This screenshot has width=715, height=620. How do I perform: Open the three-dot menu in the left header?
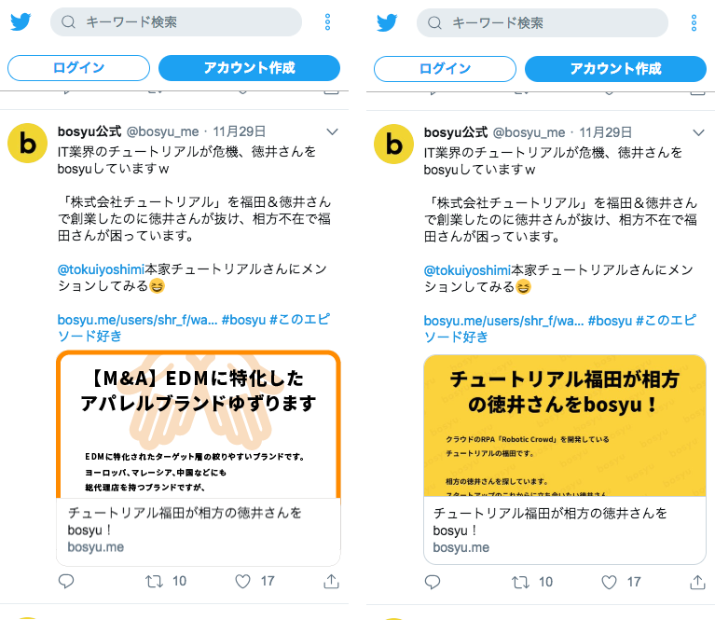tap(327, 21)
